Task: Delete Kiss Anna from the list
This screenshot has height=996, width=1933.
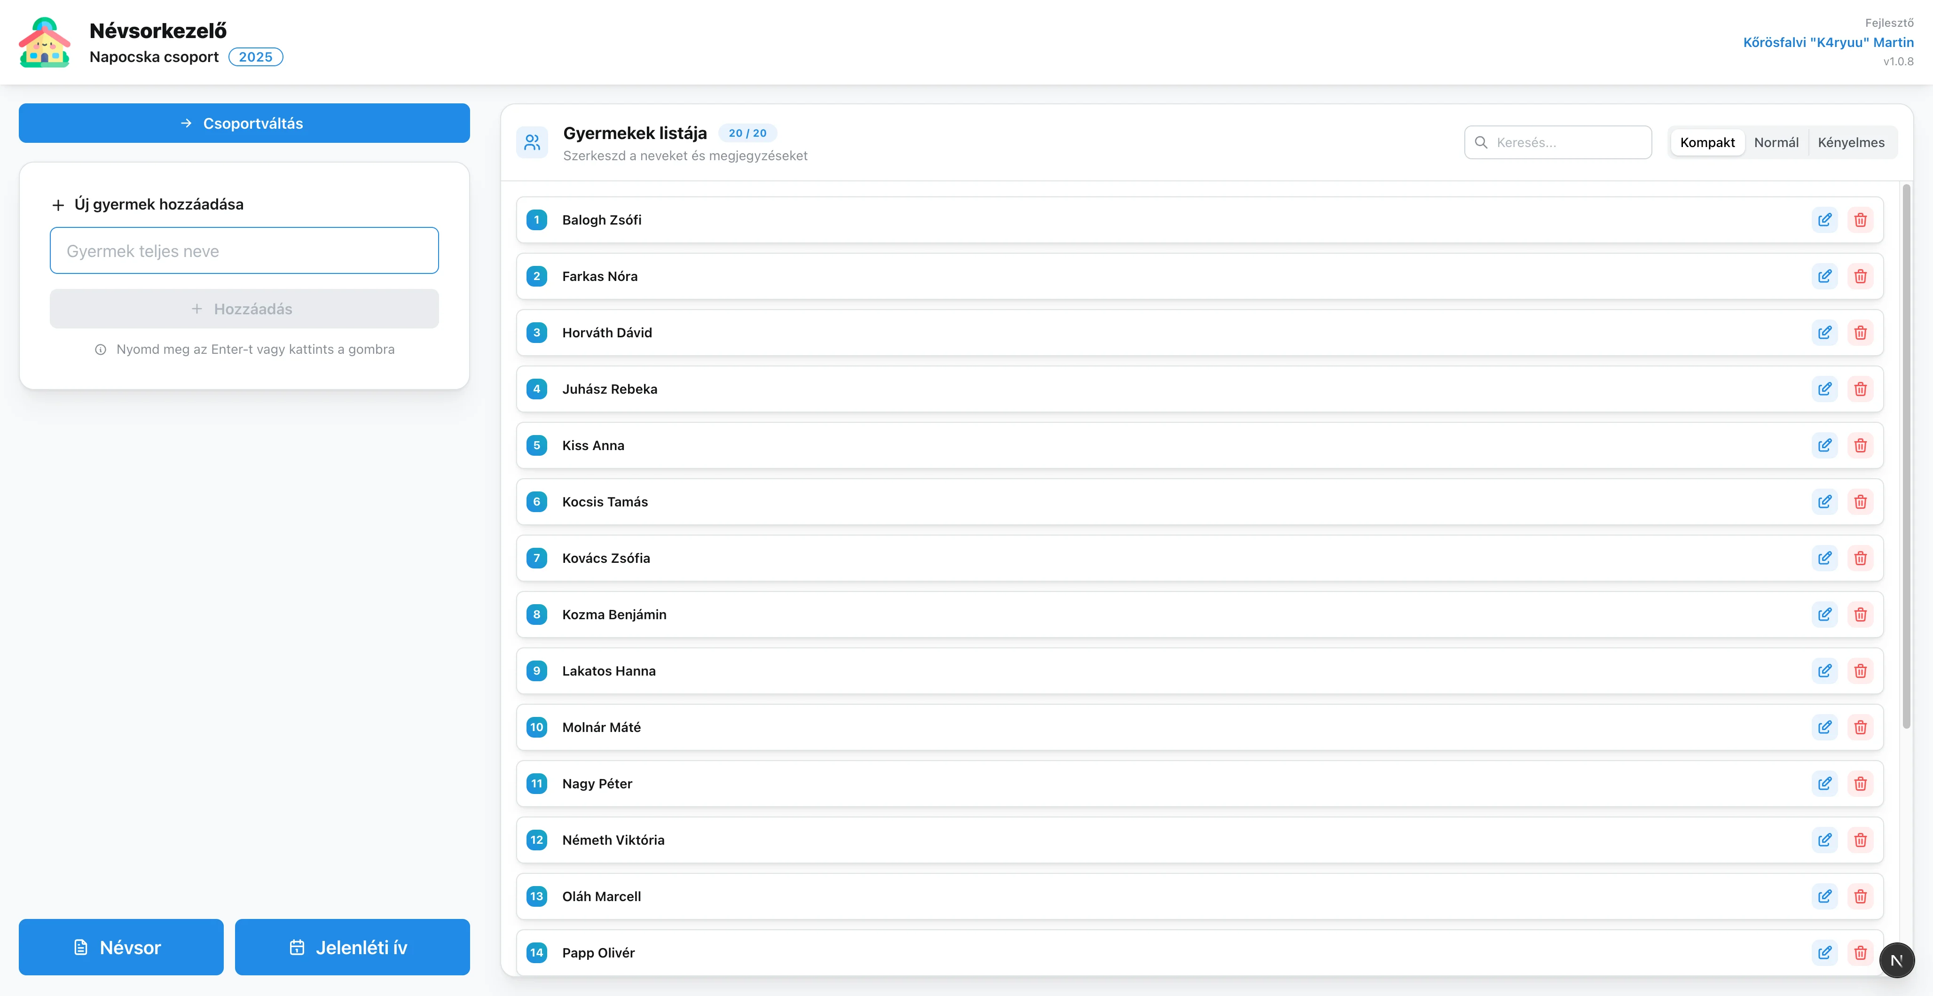Action: [1860, 445]
